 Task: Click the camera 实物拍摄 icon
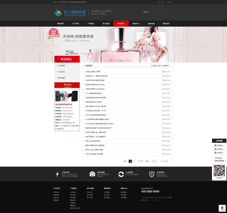click(x=92, y=174)
